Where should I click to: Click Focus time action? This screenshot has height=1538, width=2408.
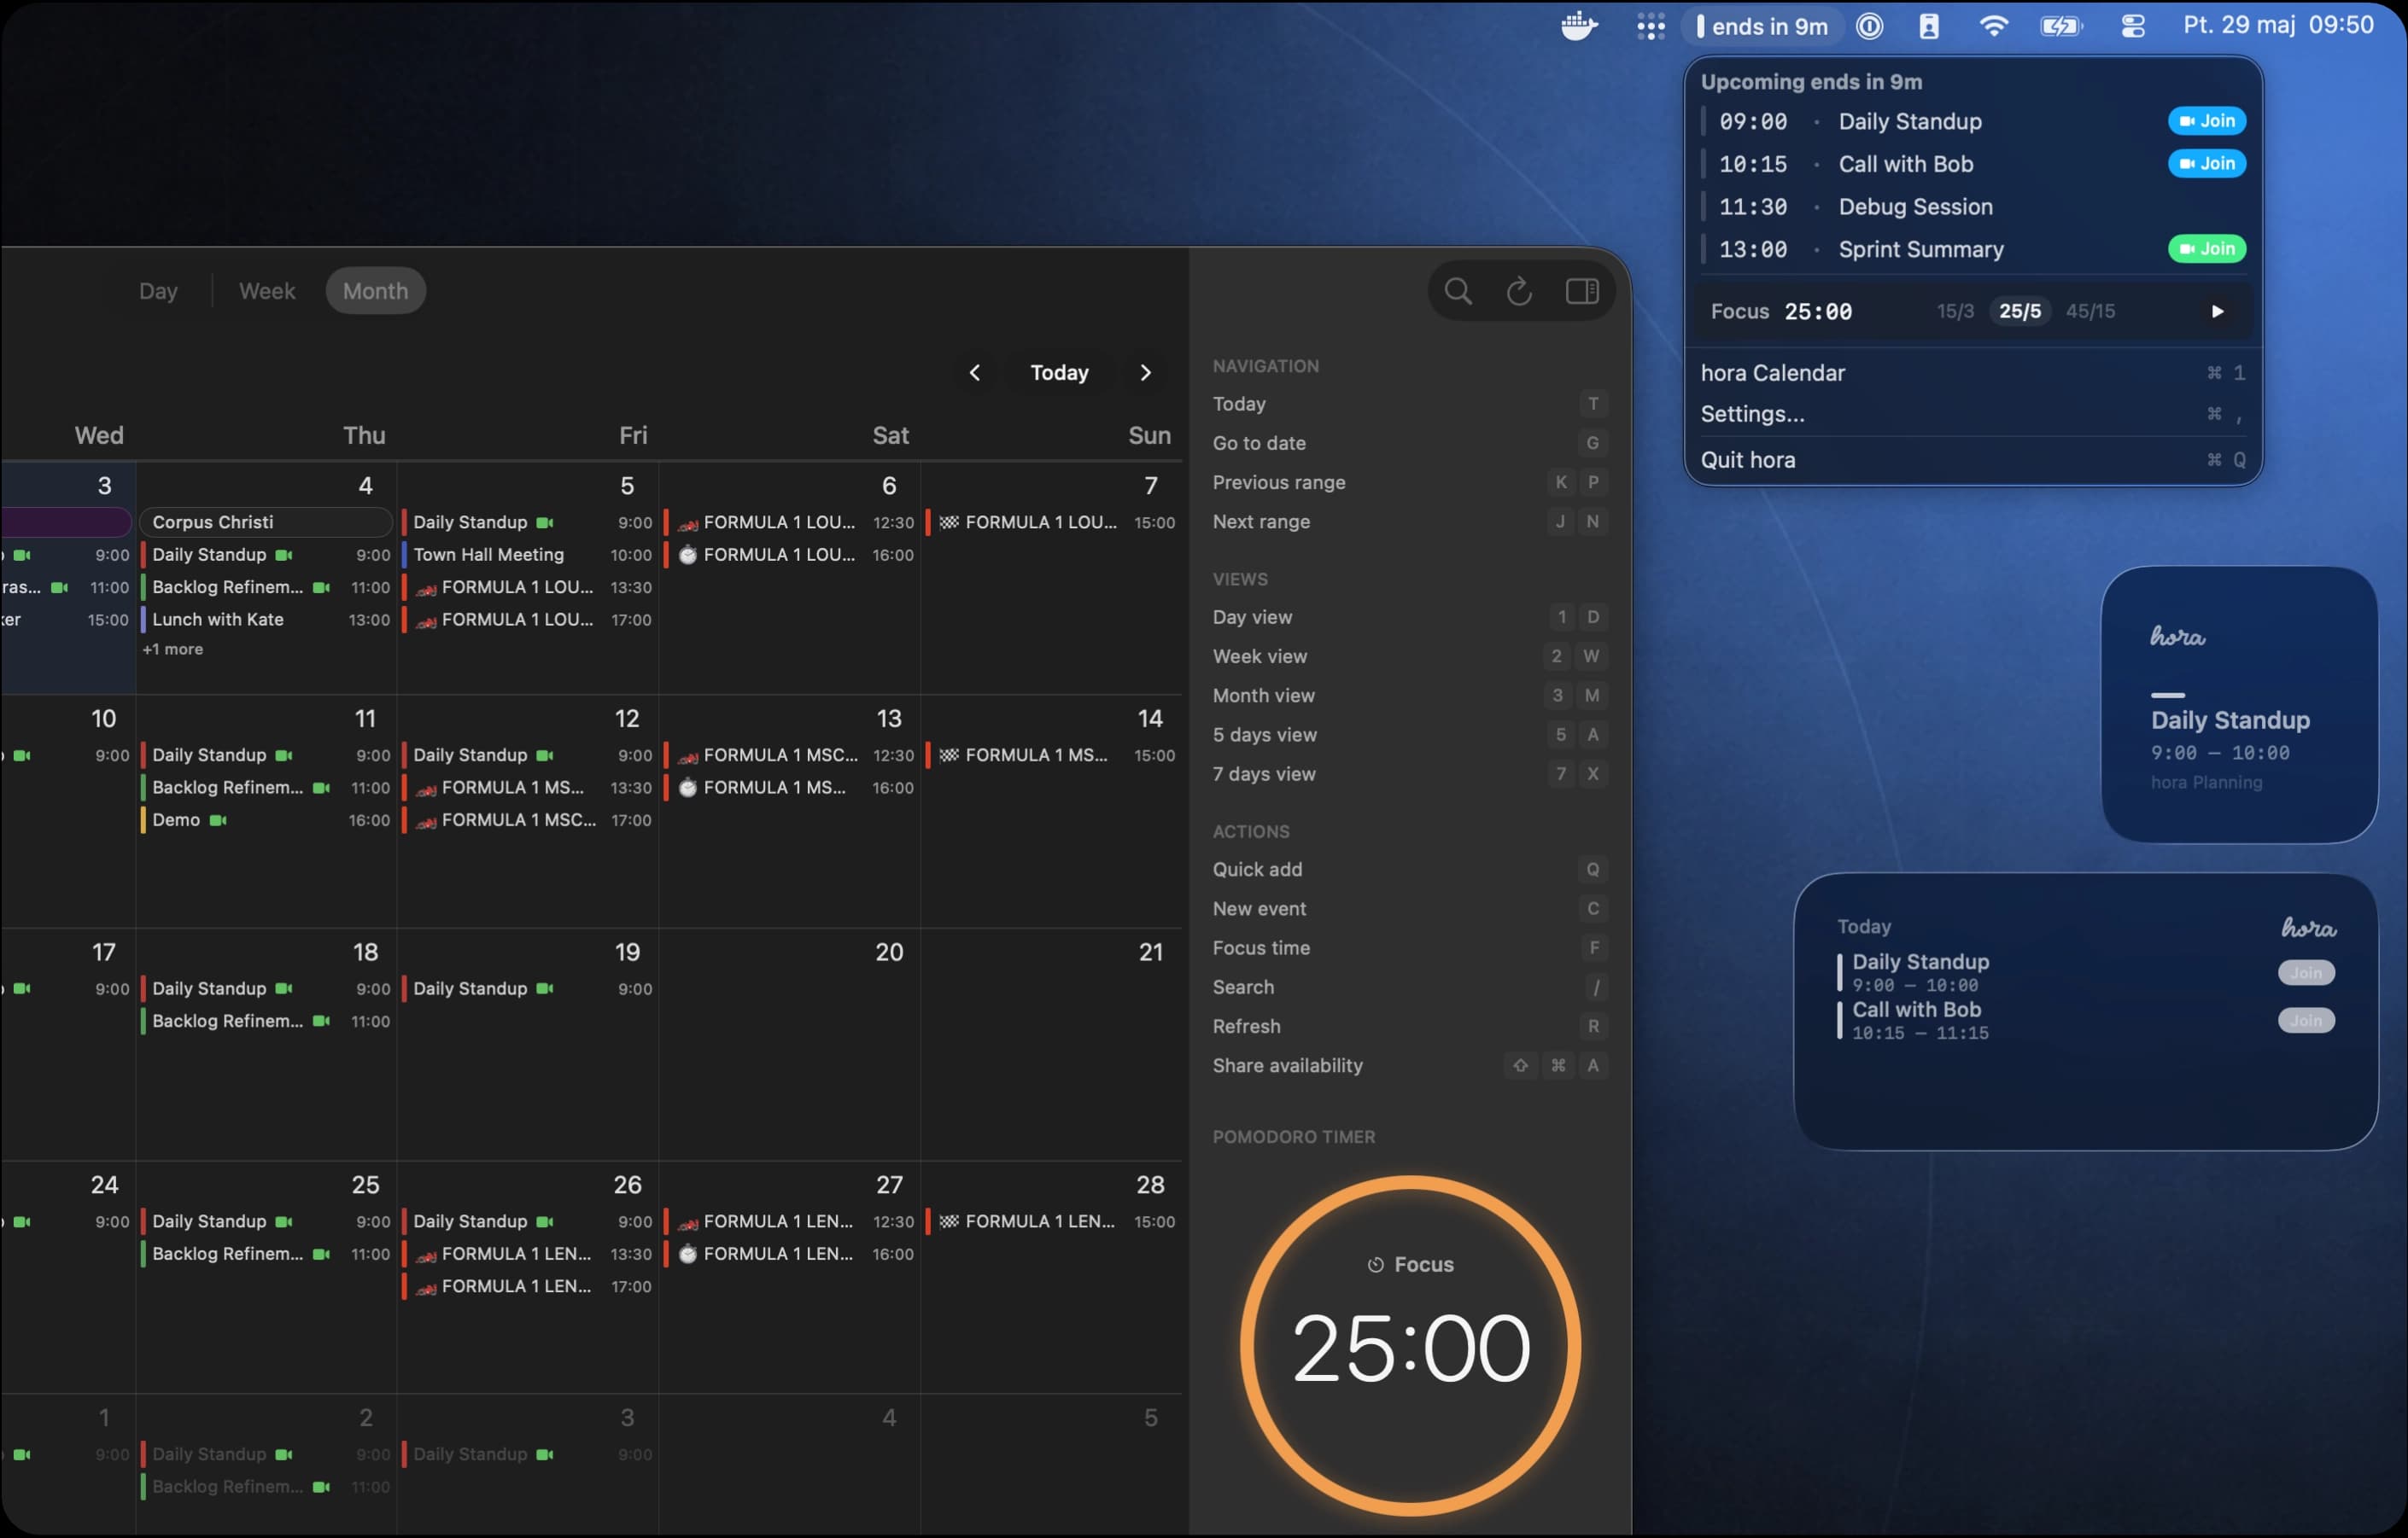point(1409,947)
